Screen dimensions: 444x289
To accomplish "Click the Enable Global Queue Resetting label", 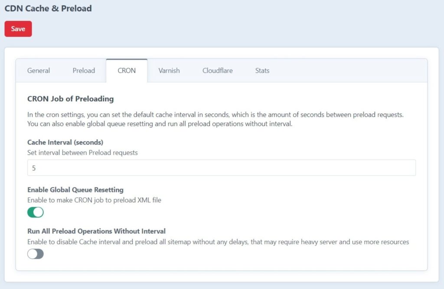I will (75, 190).
